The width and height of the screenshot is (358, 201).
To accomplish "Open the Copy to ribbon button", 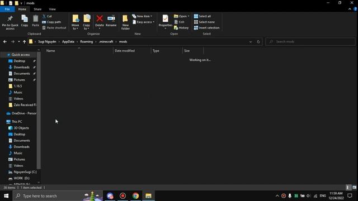I will 87,22.
